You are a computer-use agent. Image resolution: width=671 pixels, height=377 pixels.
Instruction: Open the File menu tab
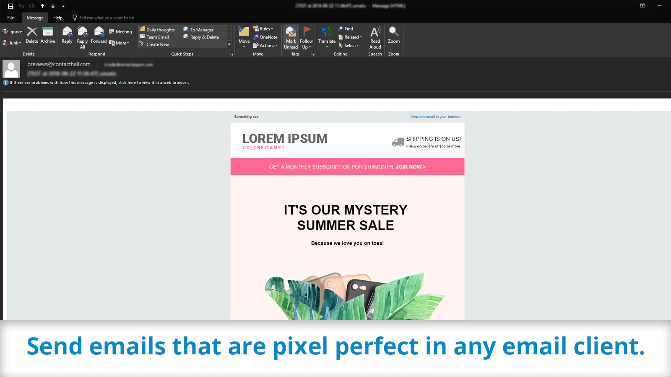[x=10, y=18]
